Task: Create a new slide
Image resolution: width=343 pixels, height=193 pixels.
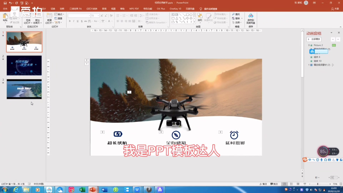Action: click(49, 19)
